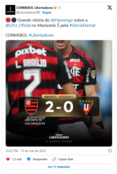The width and height of the screenshot is (117, 174).
Task: Open the X logo link
Action: coord(109,8)
